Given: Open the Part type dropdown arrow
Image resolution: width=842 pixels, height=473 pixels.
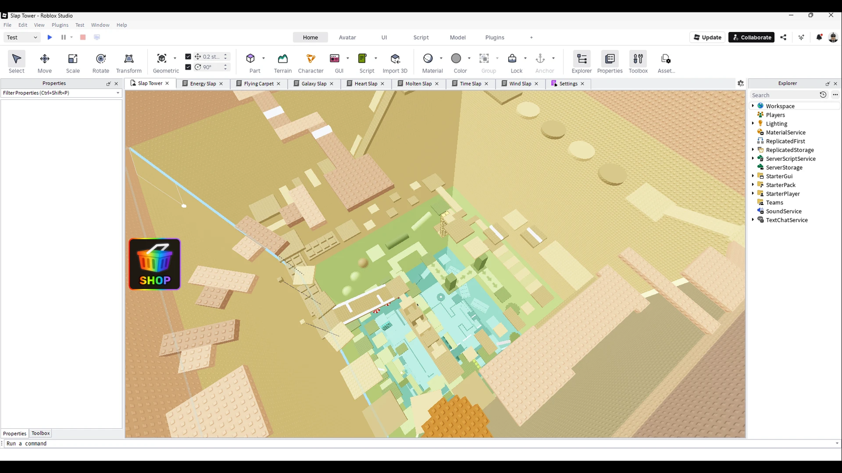Looking at the screenshot, I should [264, 58].
